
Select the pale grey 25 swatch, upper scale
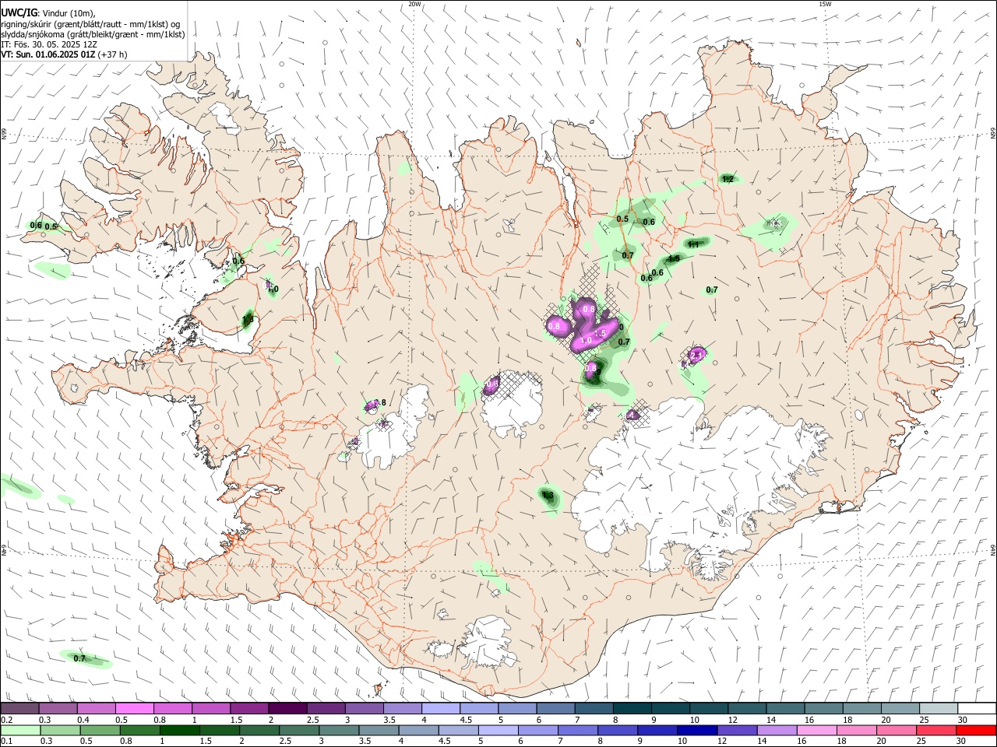[937, 709]
